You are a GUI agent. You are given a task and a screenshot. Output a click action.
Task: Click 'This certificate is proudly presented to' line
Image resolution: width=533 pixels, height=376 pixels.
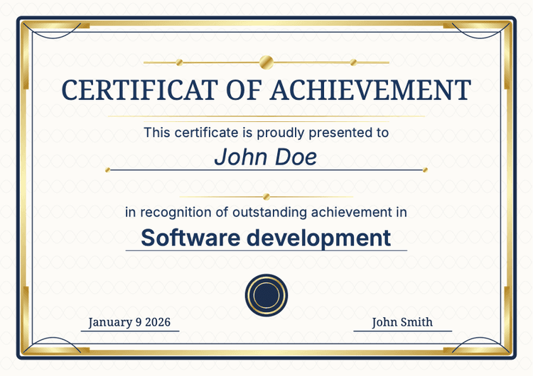point(266,133)
